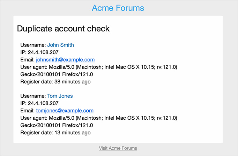Click the Username label beside Tom Jones
The height and width of the screenshot is (156, 238).
[x=33, y=96]
